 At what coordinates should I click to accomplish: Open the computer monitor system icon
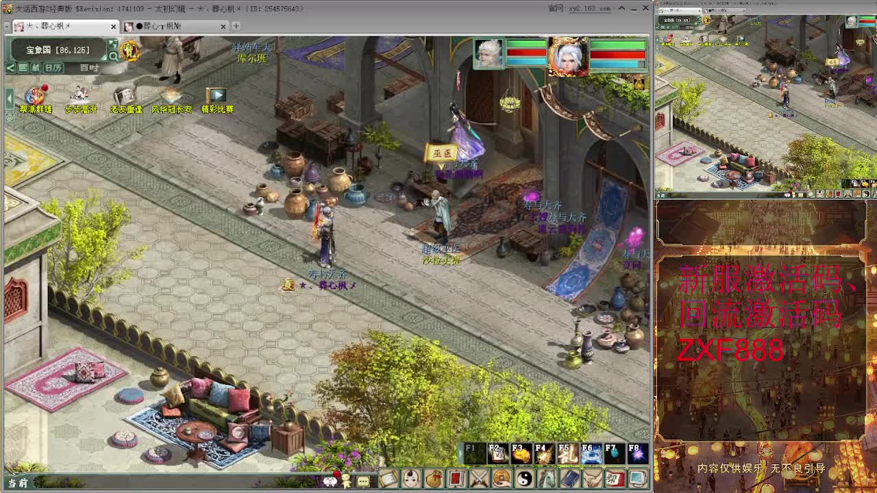coord(637,479)
